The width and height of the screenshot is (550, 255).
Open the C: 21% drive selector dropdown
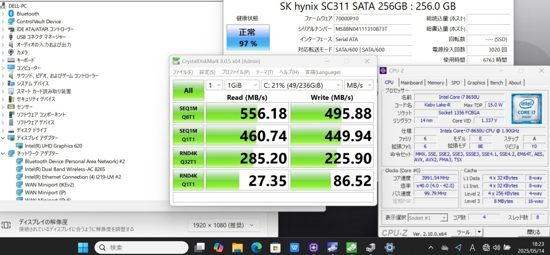click(302, 85)
